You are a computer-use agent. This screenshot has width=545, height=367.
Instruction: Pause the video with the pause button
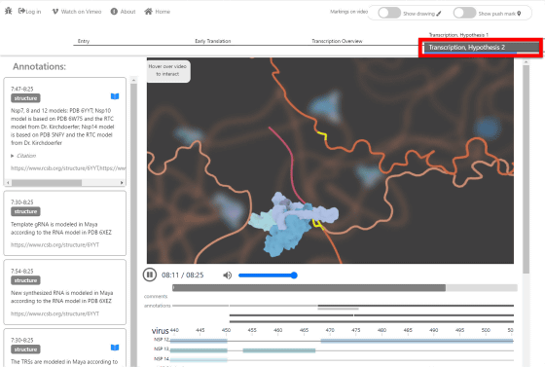[150, 275]
